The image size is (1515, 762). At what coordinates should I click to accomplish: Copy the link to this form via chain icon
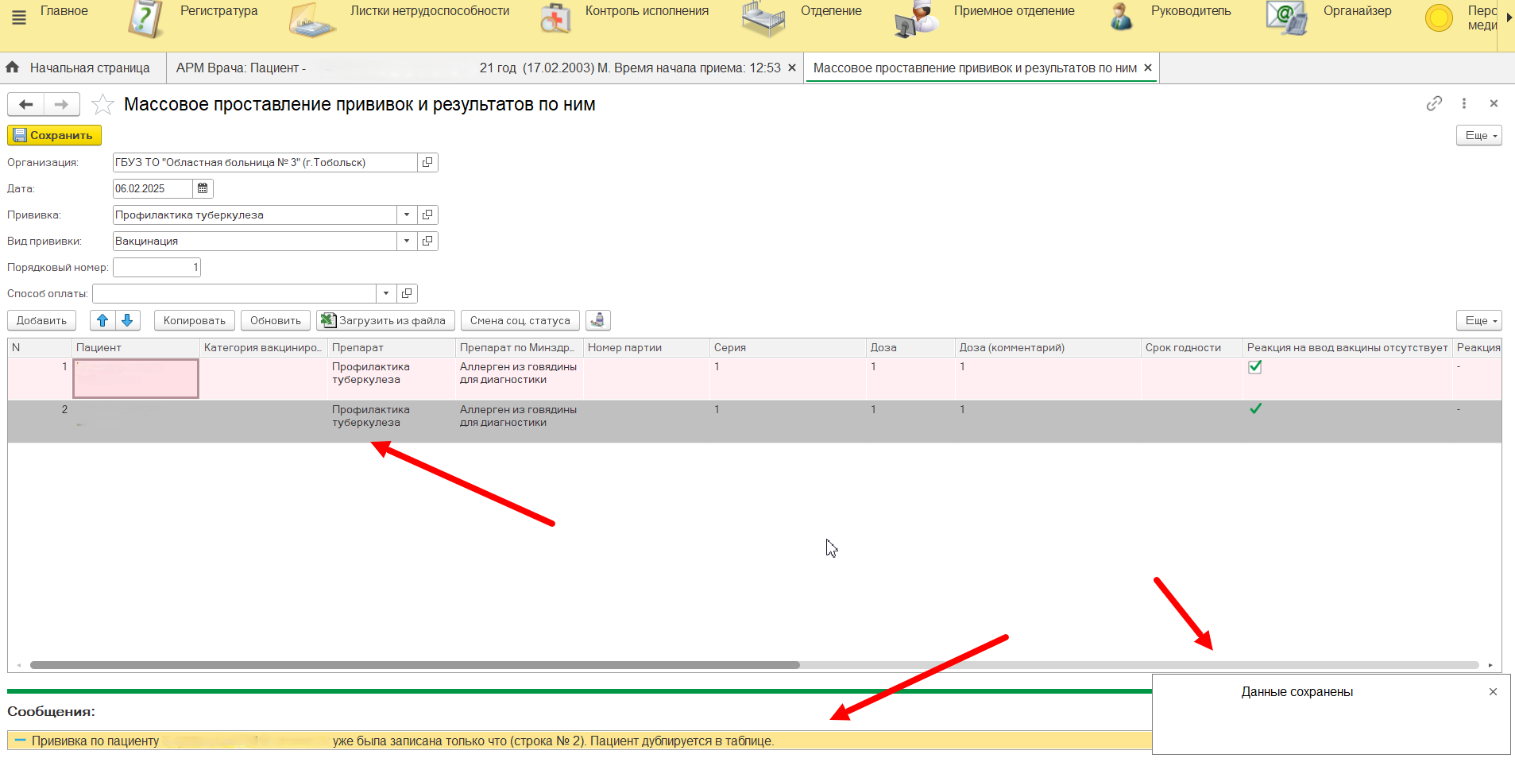1433,103
